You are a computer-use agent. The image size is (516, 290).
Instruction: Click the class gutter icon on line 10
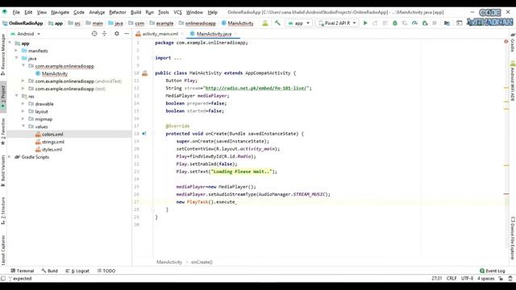pyautogui.click(x=145, y=73)
